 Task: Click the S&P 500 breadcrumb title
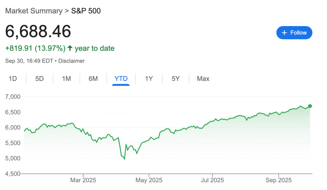coord(86,11)
